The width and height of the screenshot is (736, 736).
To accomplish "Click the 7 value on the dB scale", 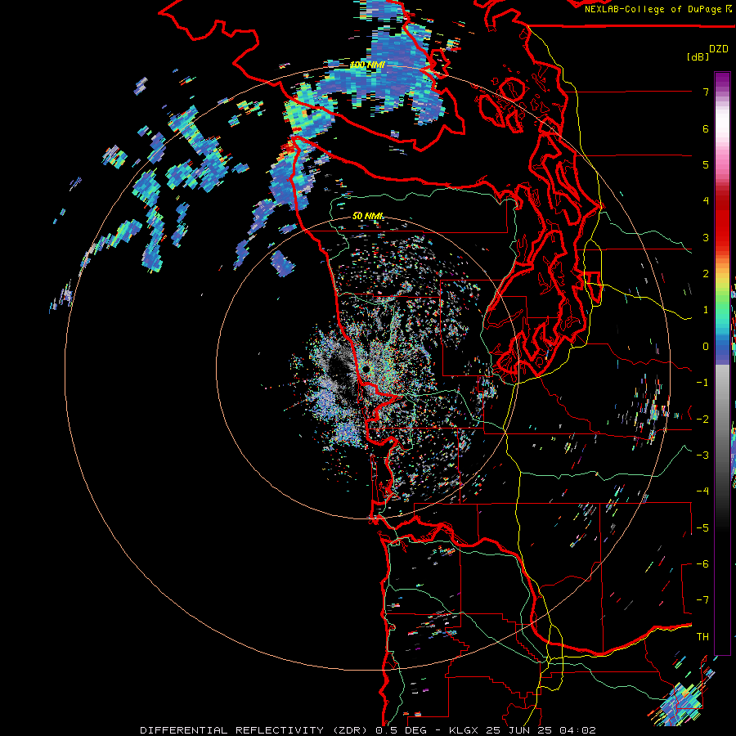I will (x=706, y=92).
